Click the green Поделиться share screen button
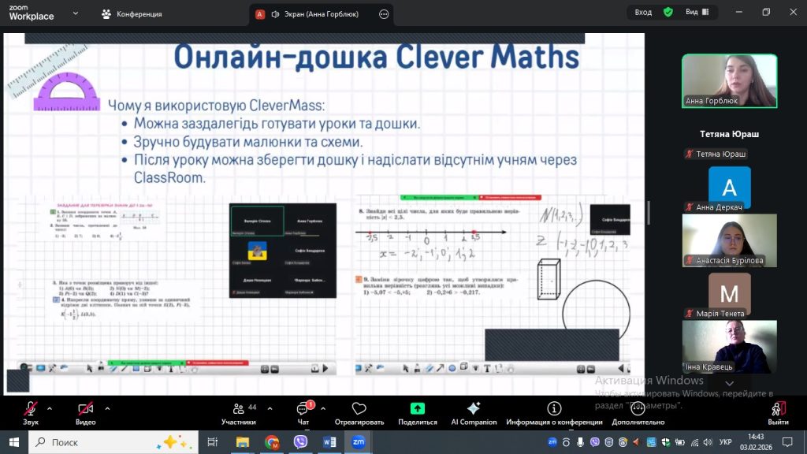This screenshot has height=454, width=807. (x=418, y=410)
